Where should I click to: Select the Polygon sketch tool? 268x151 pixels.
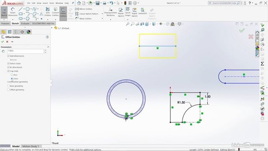click(28, 18)
